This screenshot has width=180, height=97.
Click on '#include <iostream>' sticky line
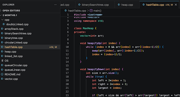click(x=88, y=15)
